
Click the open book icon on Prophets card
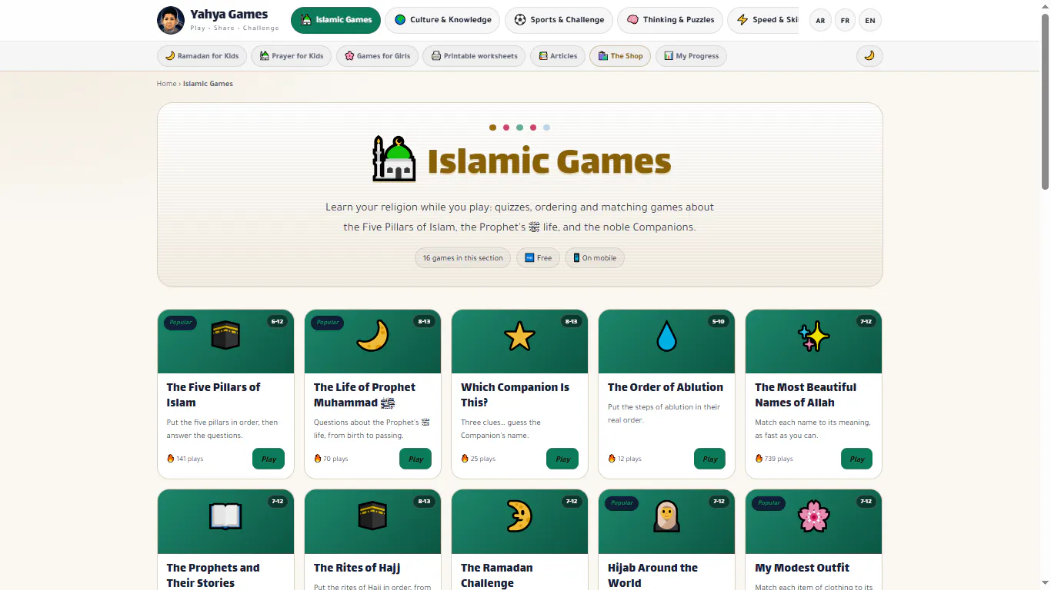coord(225,516)
